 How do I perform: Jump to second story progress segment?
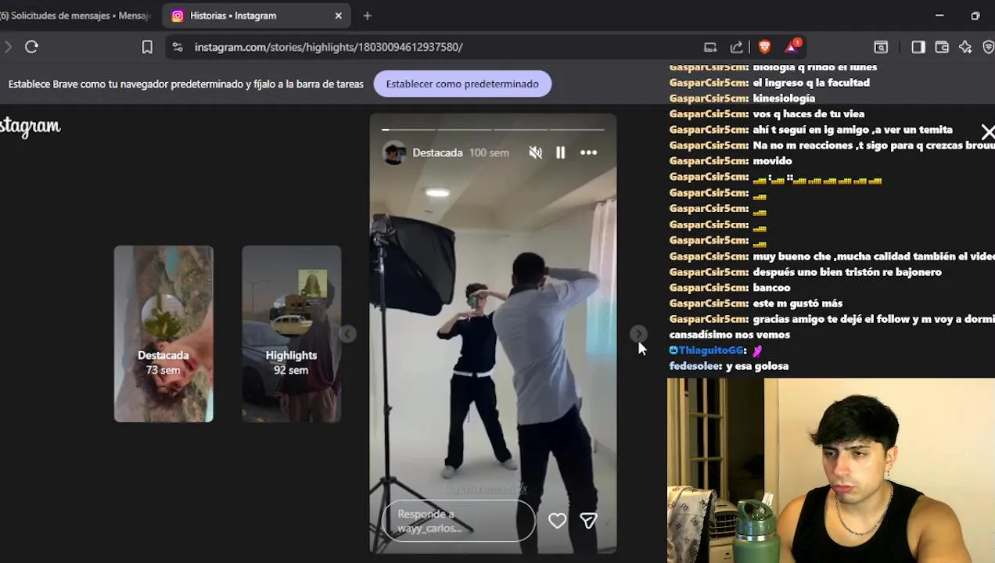465,129
